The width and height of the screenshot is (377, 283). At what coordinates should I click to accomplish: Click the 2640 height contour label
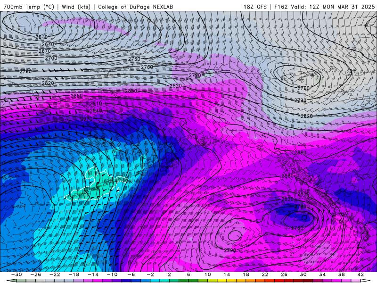pyautogui.click(x=48, y=44)
